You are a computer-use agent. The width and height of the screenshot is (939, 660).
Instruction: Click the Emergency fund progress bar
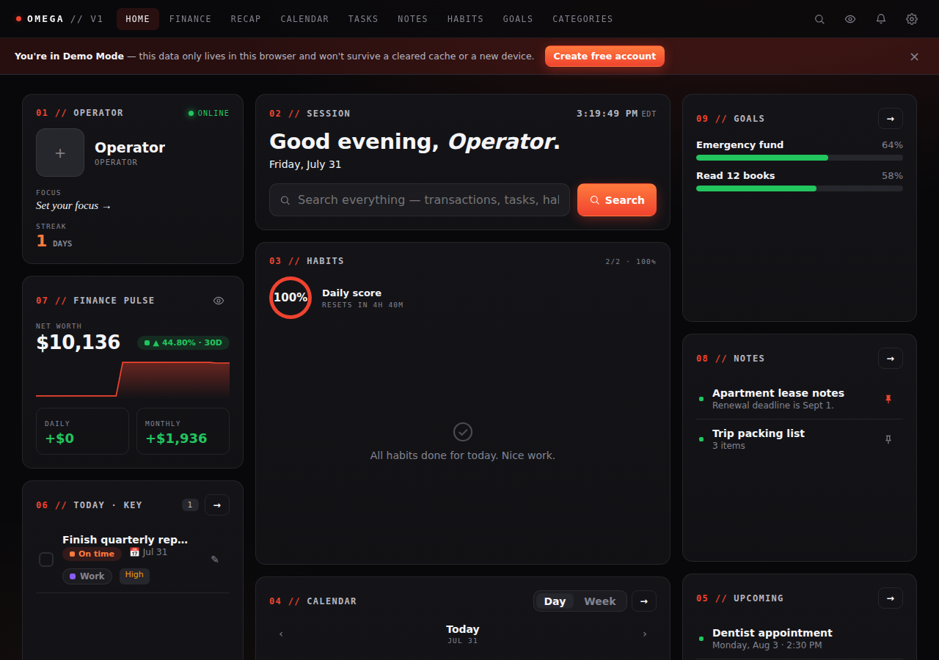800,158
